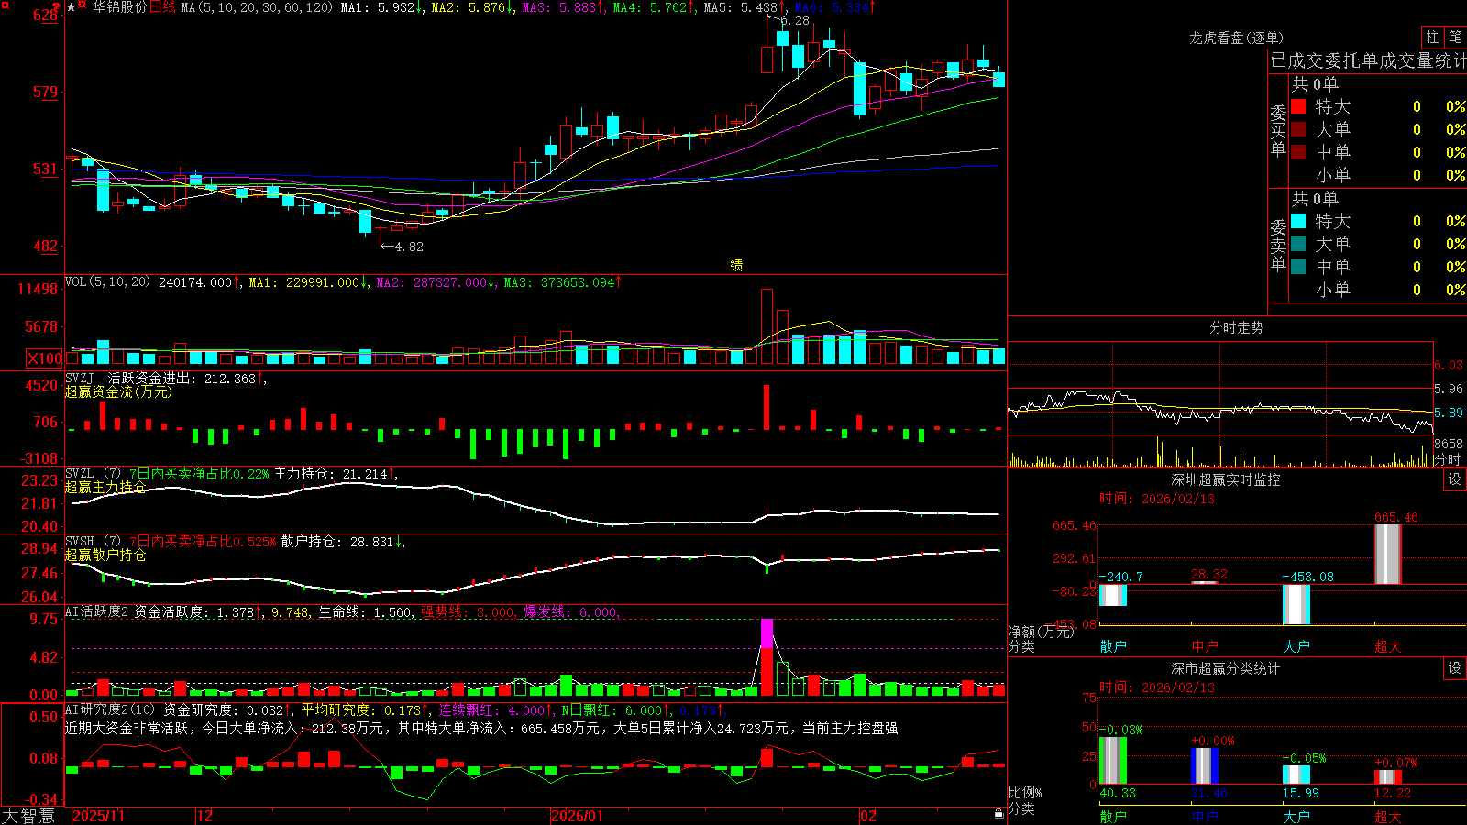
Task: Click the 近期大资金非常活跃 summary text line
Action: point(481,728)
